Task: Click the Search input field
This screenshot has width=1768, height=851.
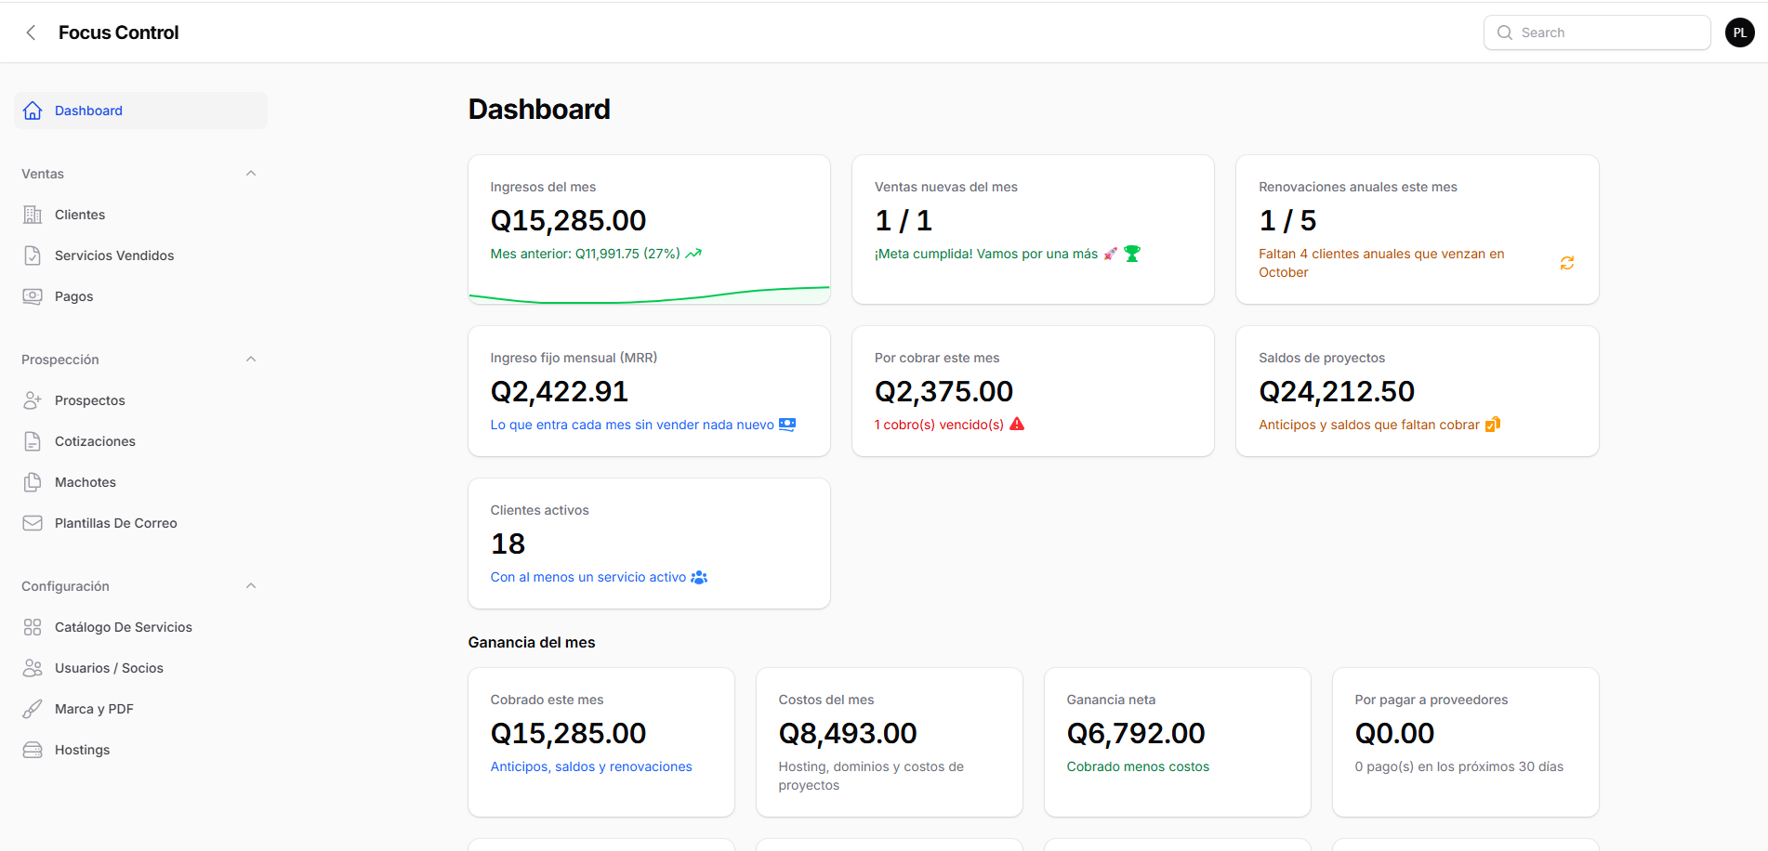Action: click(1597, 33)
